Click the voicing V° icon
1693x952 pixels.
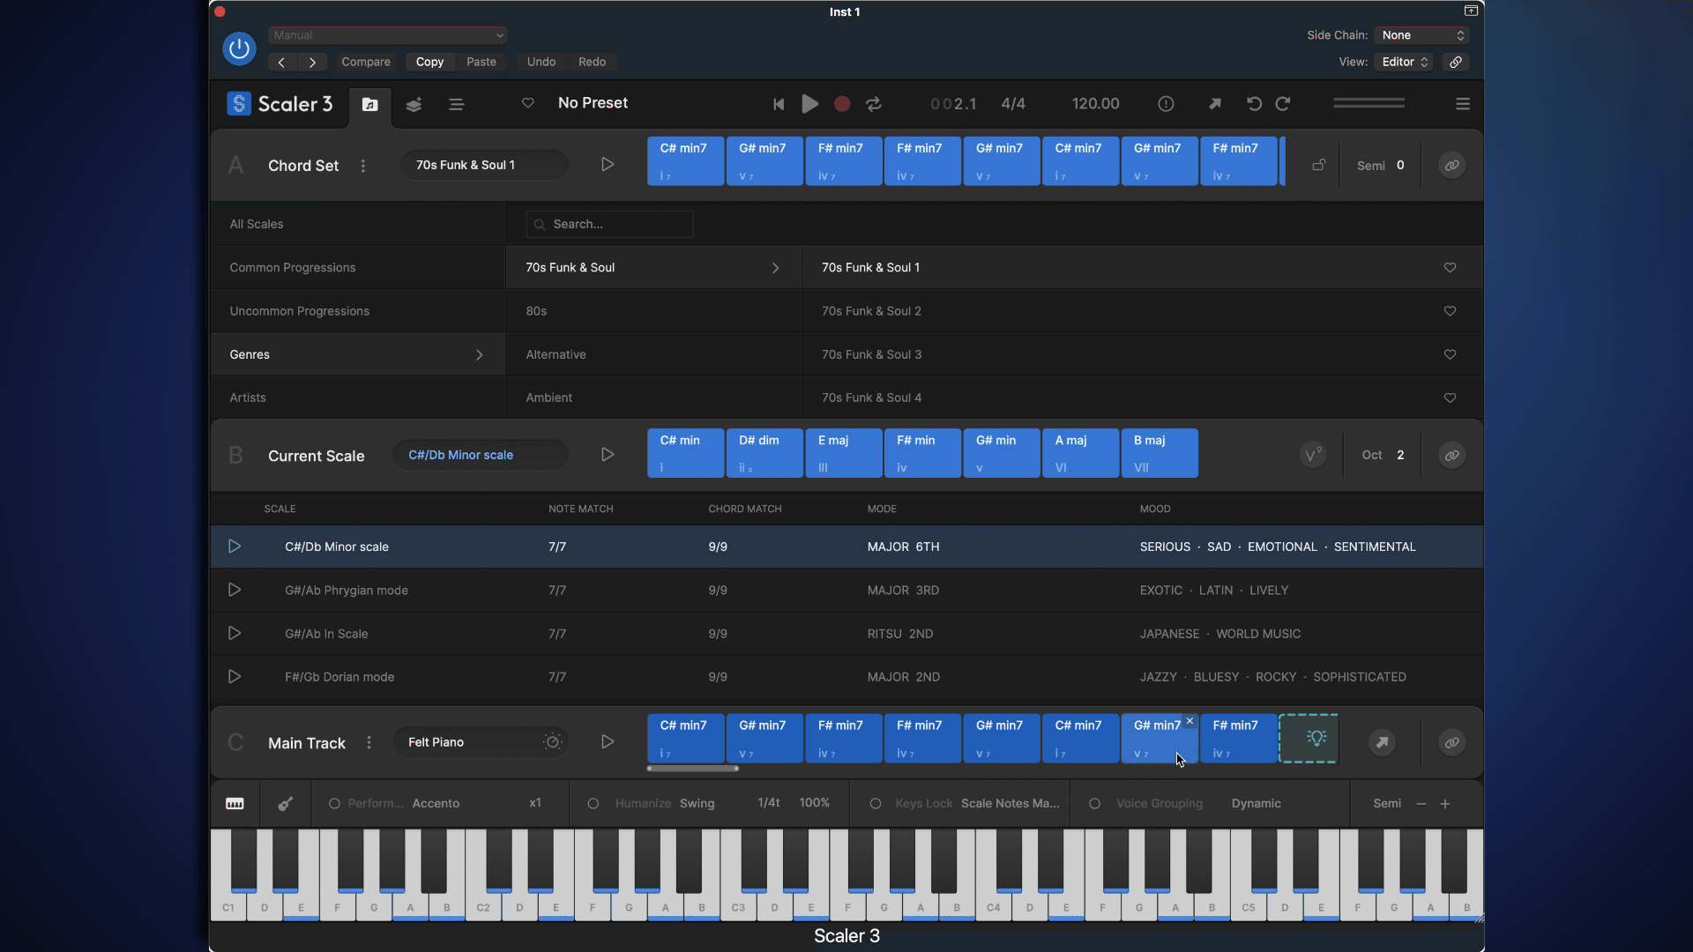[x=1312, y=455]
